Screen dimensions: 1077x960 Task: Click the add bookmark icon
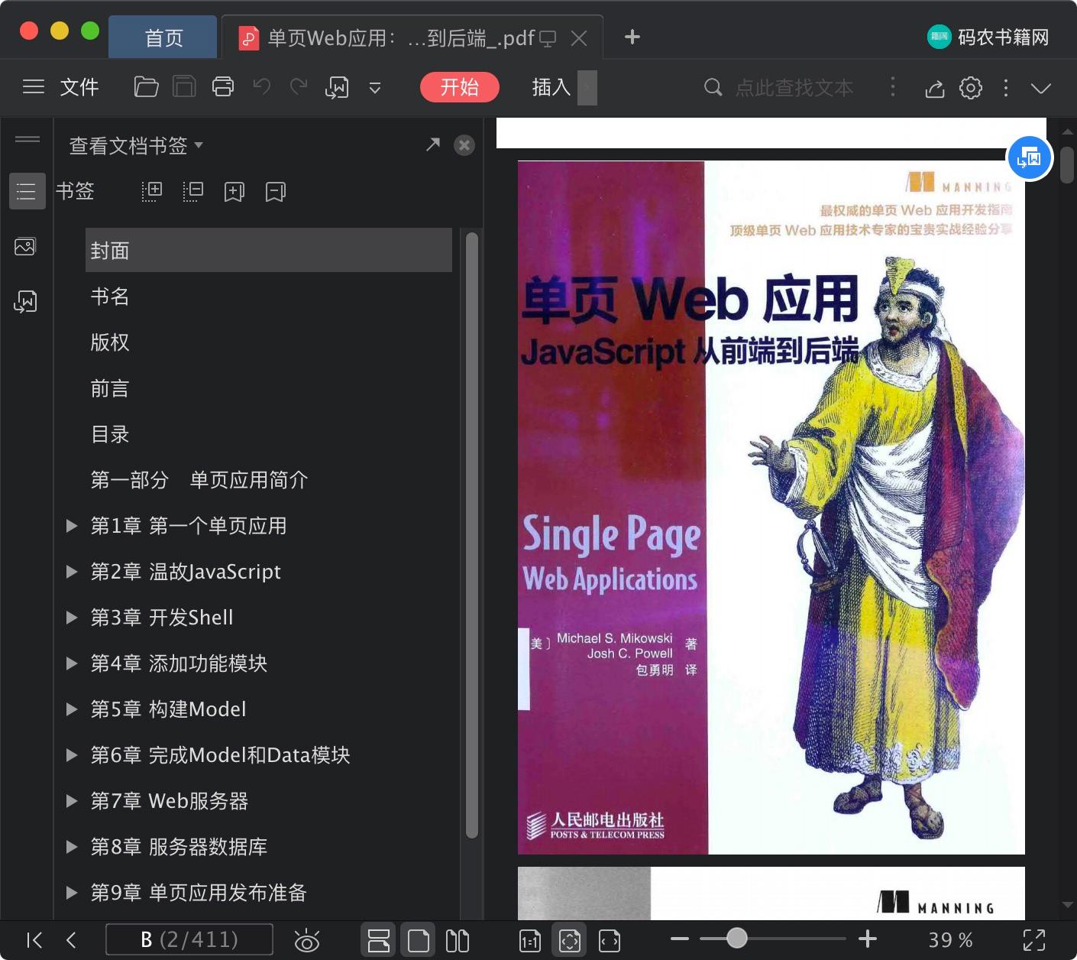point(234,191)
